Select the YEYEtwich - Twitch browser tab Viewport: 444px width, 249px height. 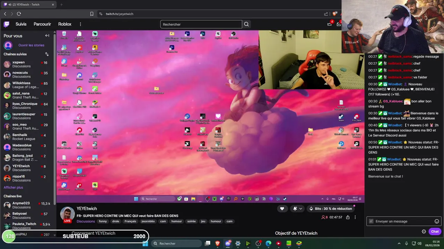[x=29, y=4]
